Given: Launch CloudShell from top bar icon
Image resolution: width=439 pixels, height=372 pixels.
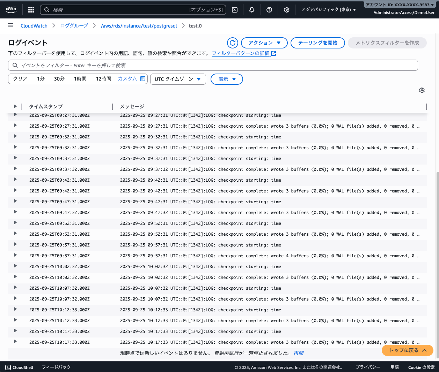Looking at the screenshot, I should click(235, 10).
